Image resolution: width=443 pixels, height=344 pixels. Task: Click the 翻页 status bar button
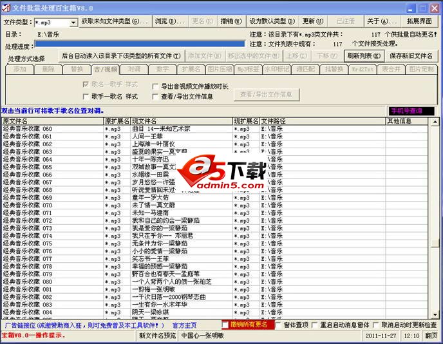click(x=431, y=336)
